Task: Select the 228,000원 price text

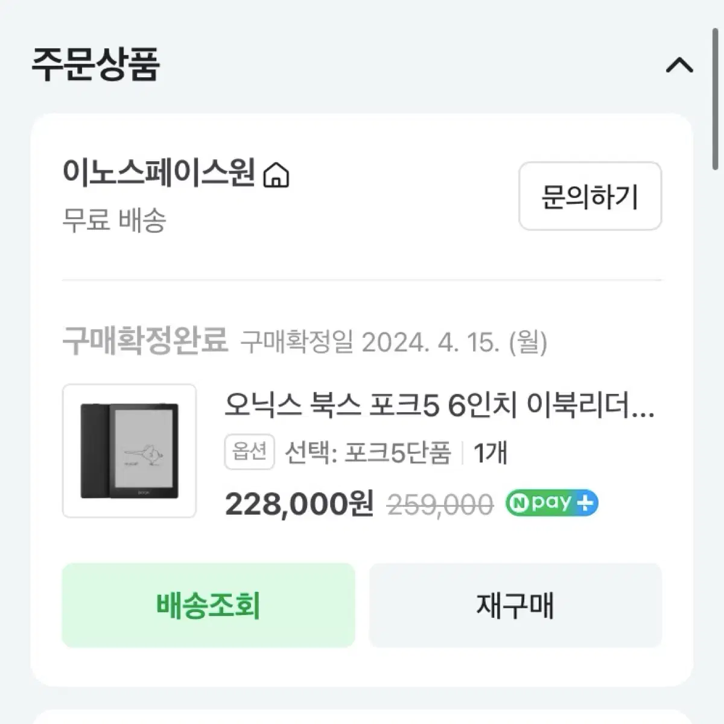Action: (x=299, y=504)
